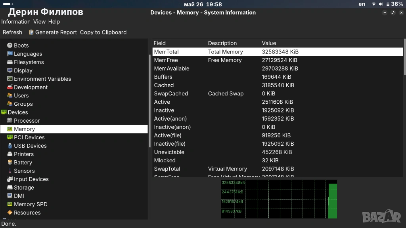This screenshot has height=228, width=406.
Task: Select the Users group icon
Action: tap(10, 95)
